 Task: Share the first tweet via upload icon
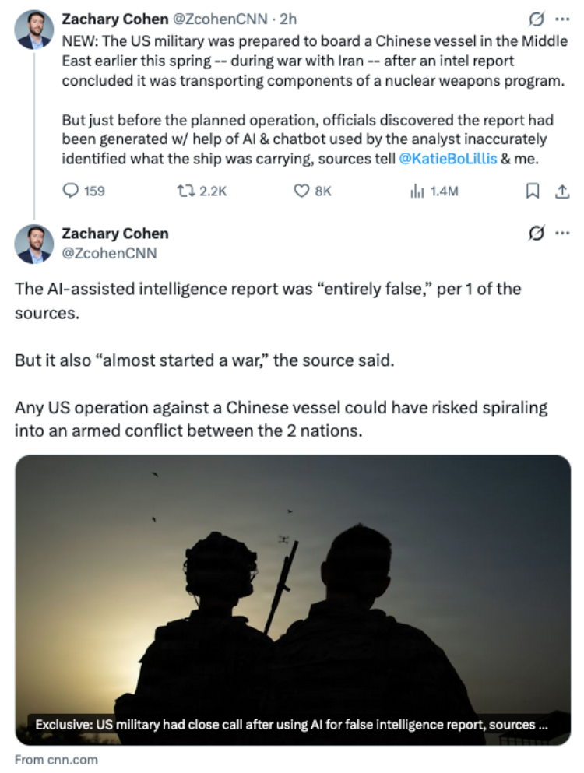561,191
